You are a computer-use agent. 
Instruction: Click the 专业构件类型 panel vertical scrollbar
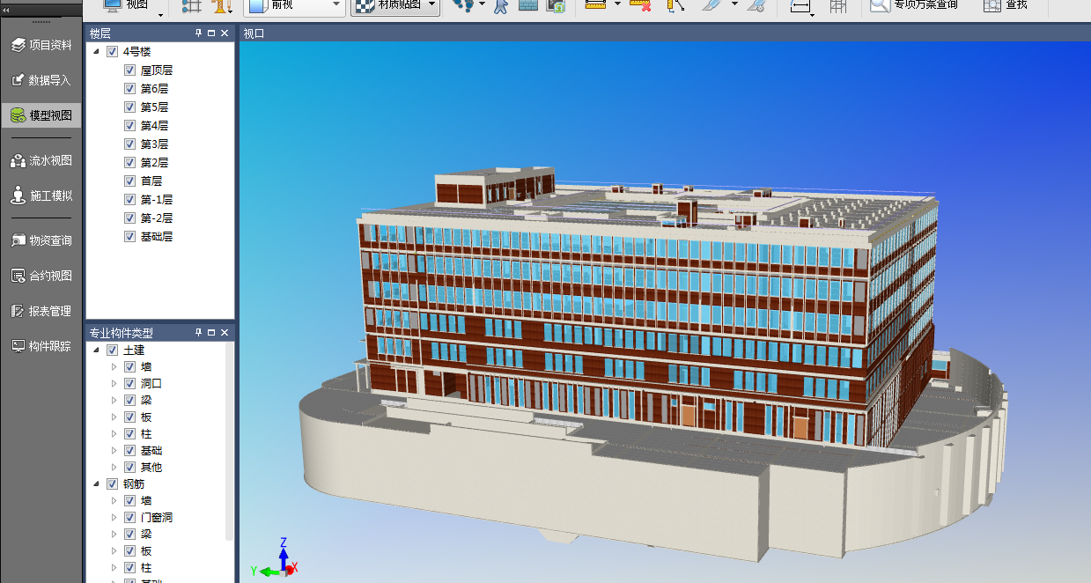point(230,440)
